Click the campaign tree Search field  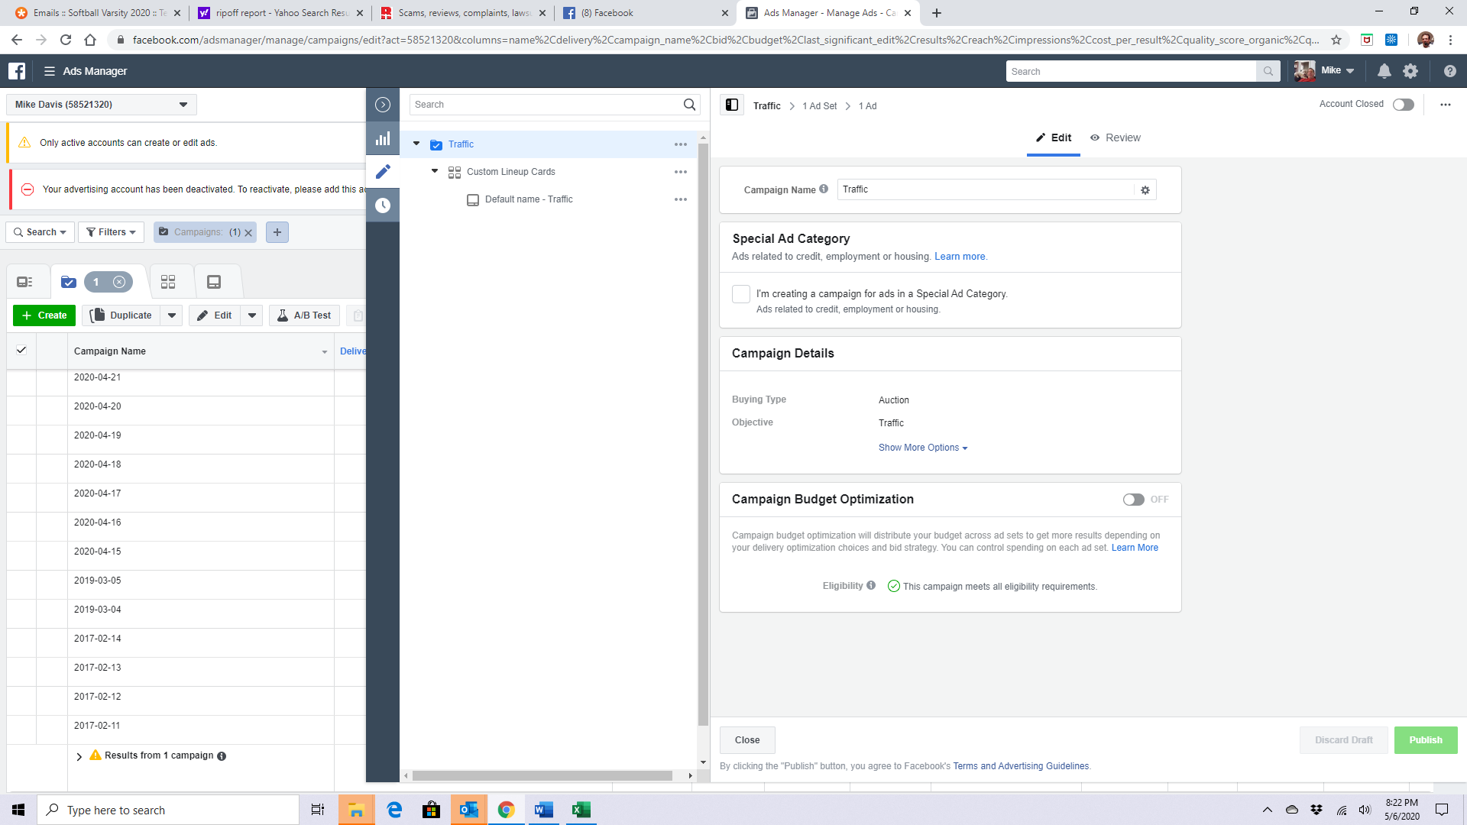tap(546, 105)
